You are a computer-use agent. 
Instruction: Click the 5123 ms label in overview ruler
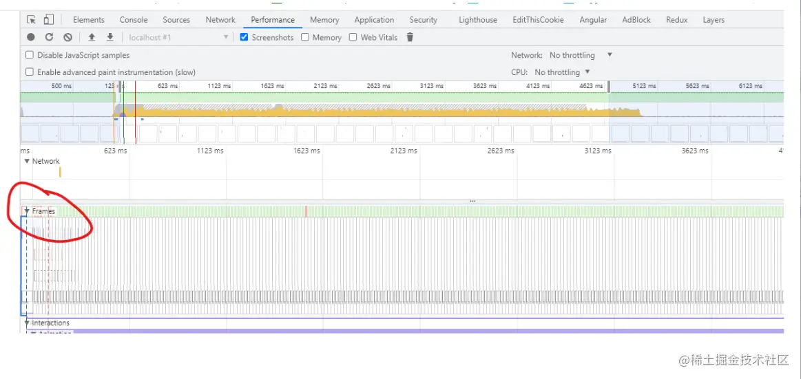pyautogui.click(x=644, y=86)
